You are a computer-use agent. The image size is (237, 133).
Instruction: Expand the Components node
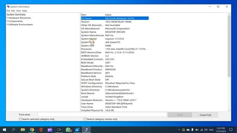pos(7,21)
